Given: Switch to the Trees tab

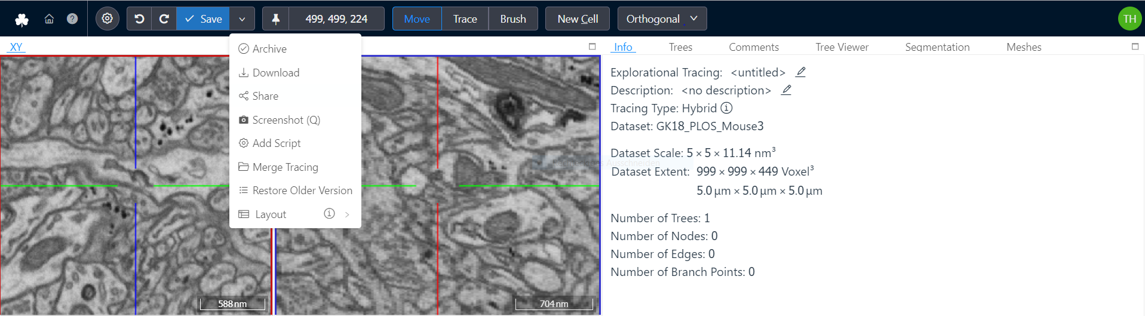Looking at the screenshot, I should 680,47.
